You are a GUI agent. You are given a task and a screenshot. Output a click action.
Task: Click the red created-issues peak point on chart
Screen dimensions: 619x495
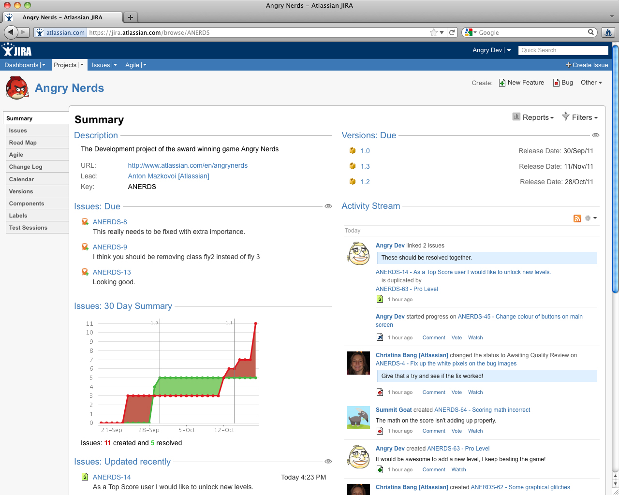coord(255,323)
